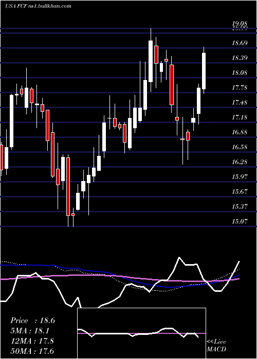Screen dimensions: 257x359
Task: Click inside the Live MACD inset chart
Action: (x=141, y=333)
